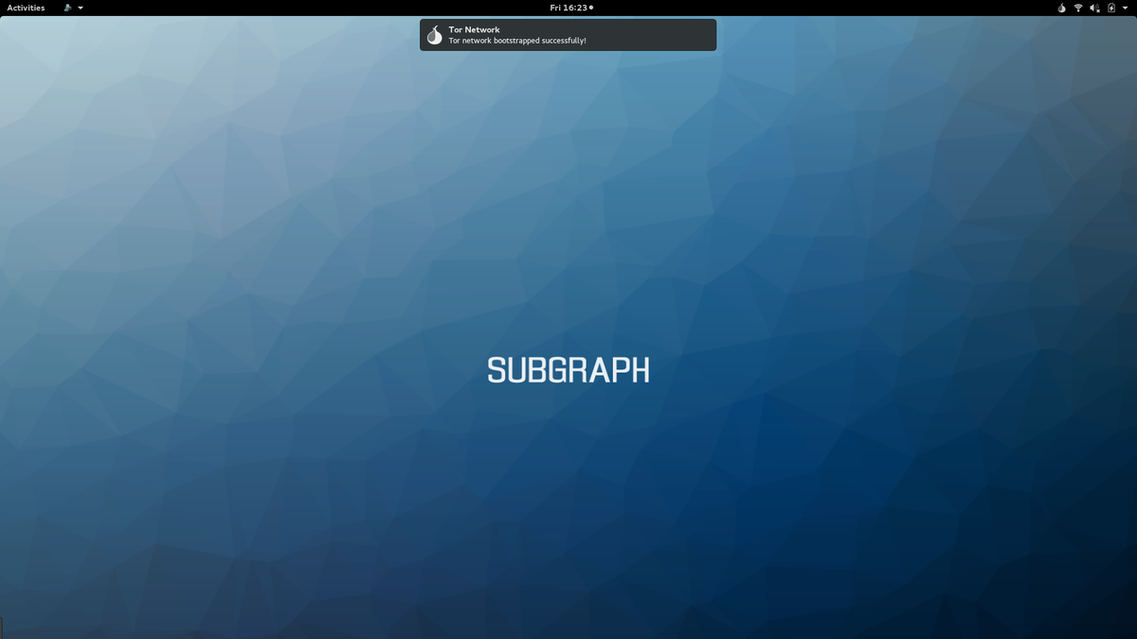The width and height of the screenshot is (1137, 639).
Task: Open the Tor Network notification title
Action: (474, 29)
